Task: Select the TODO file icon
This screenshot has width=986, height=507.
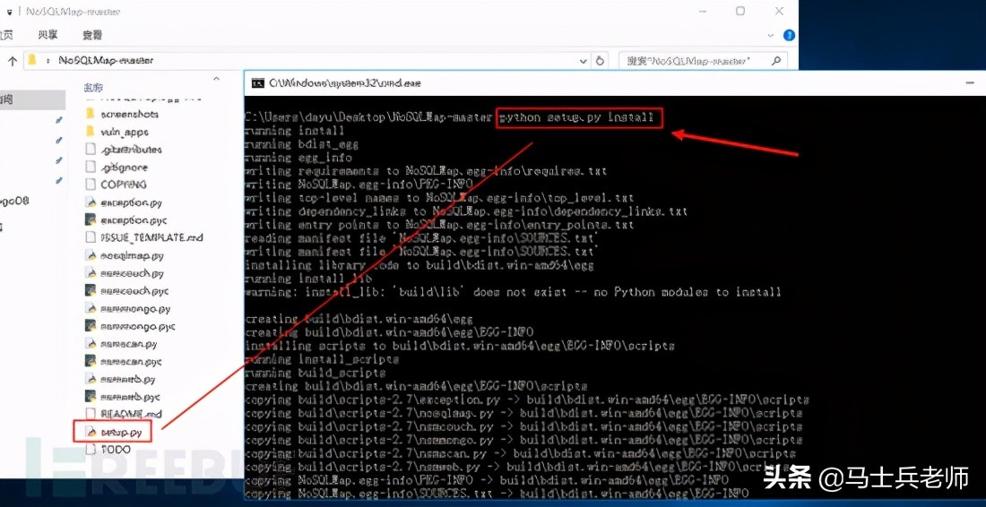Action: (x=90, y=450)
